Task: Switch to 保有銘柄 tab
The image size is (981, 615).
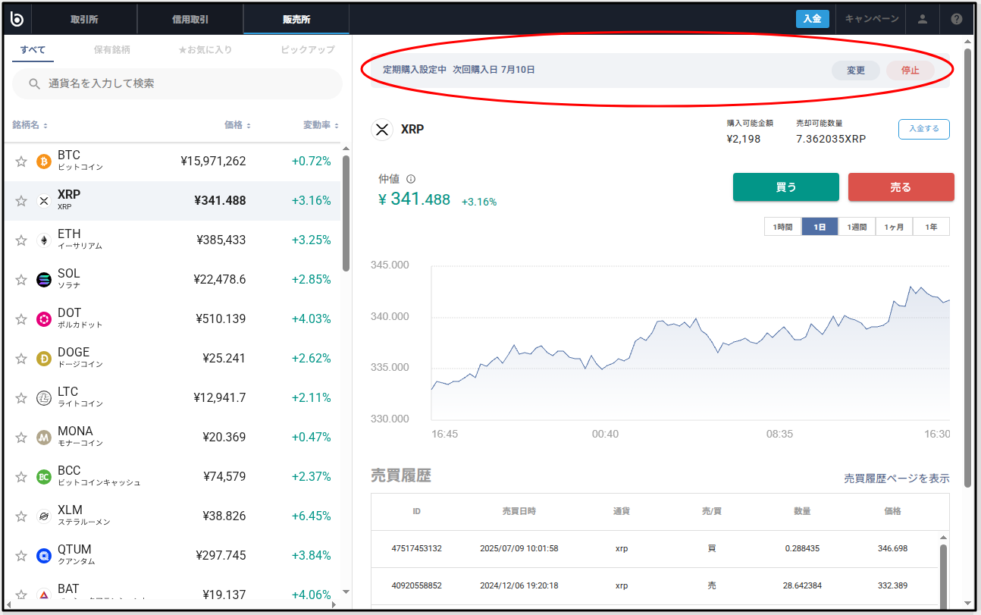Action: click(x=112, y=50)
